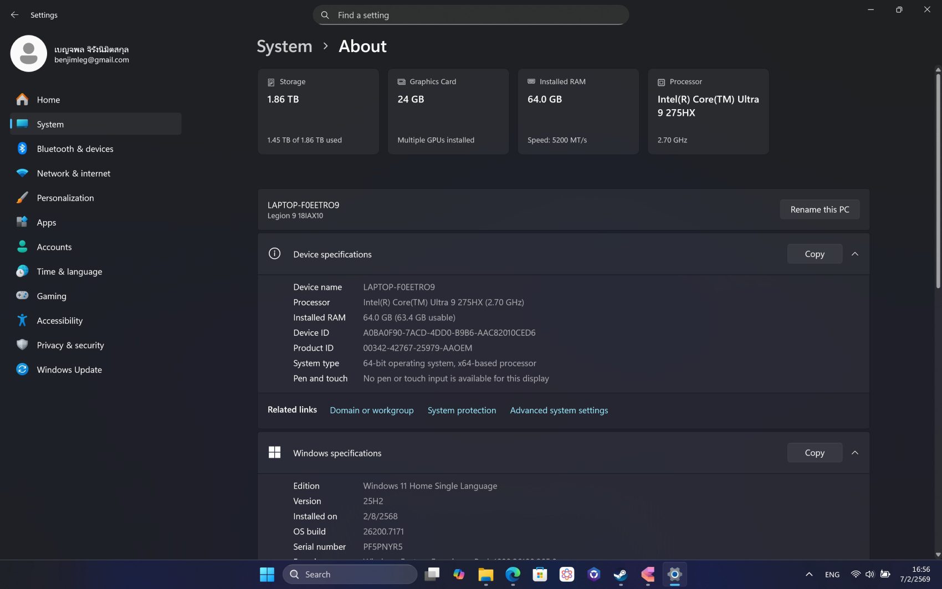
Task: Open Bluetooth & devices settings
Action: tap(95, 148)
